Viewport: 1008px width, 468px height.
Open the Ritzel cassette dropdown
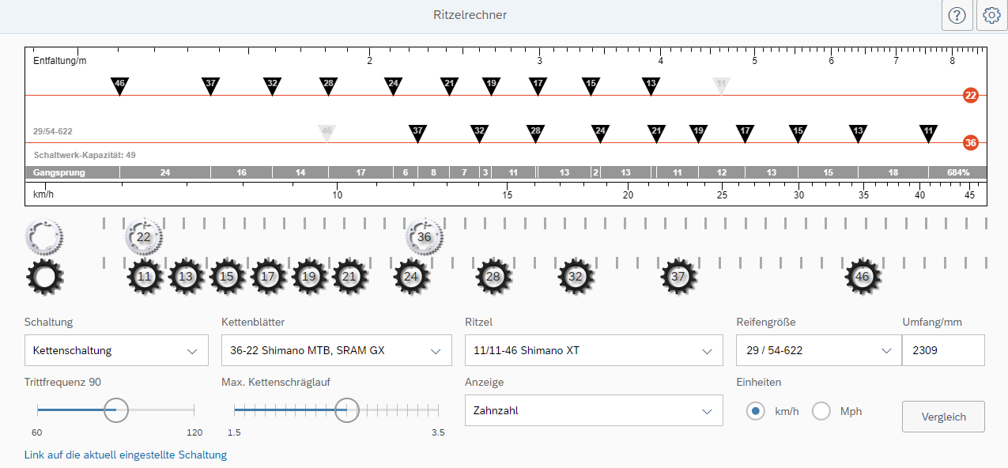(593, 350)
